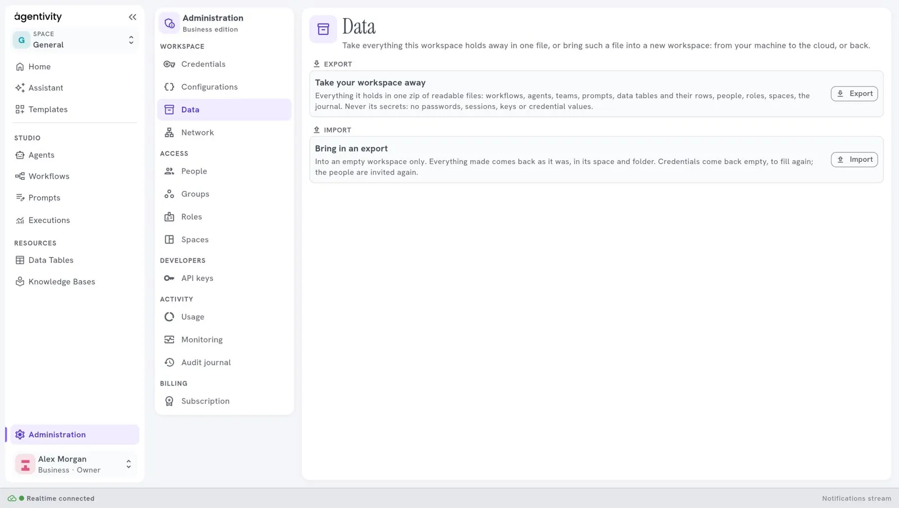
Task: Click the Credentials key icon
Action: [x=169, y=64]
